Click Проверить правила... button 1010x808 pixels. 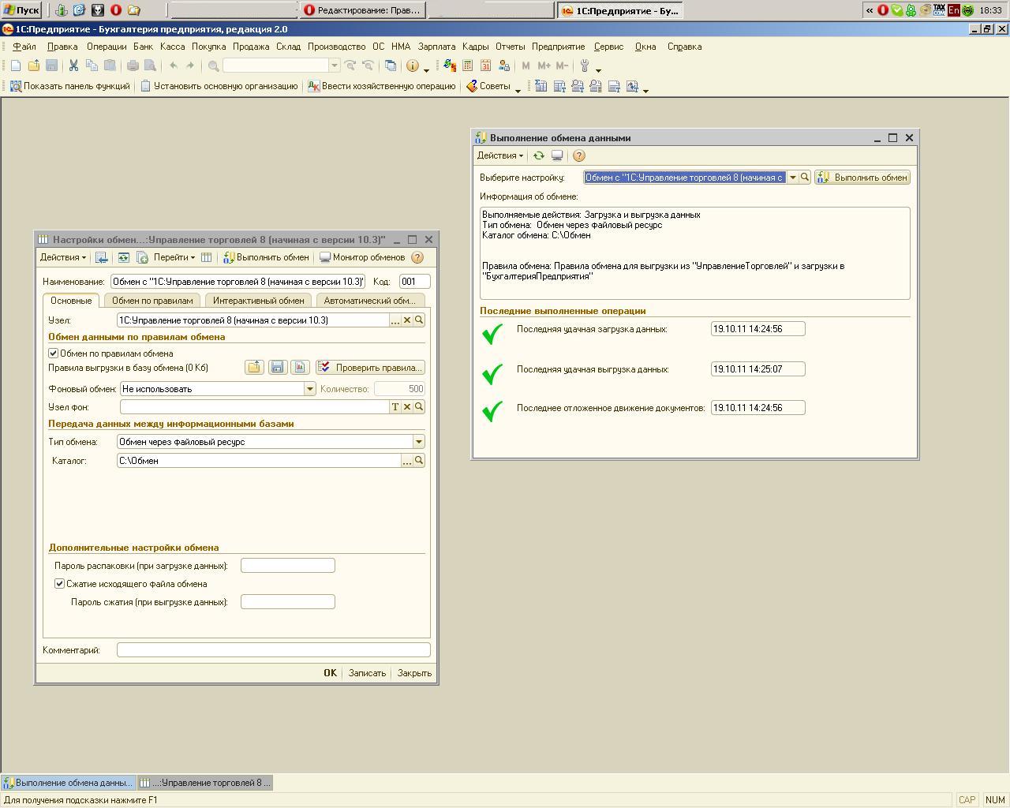point(370,368)
